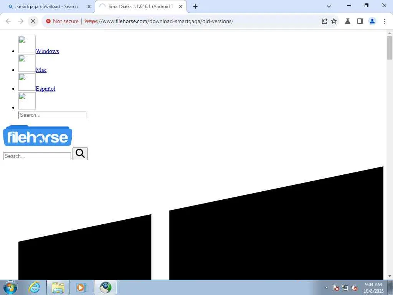Bookmark this page with the star

[334, 21]
